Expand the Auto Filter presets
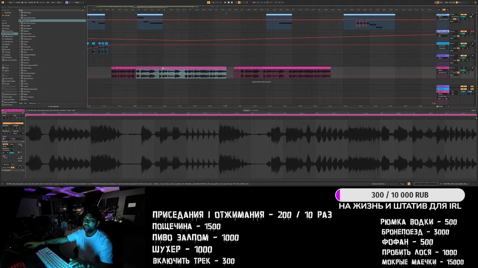Screen dimensions: 478x268 [20, 20]
